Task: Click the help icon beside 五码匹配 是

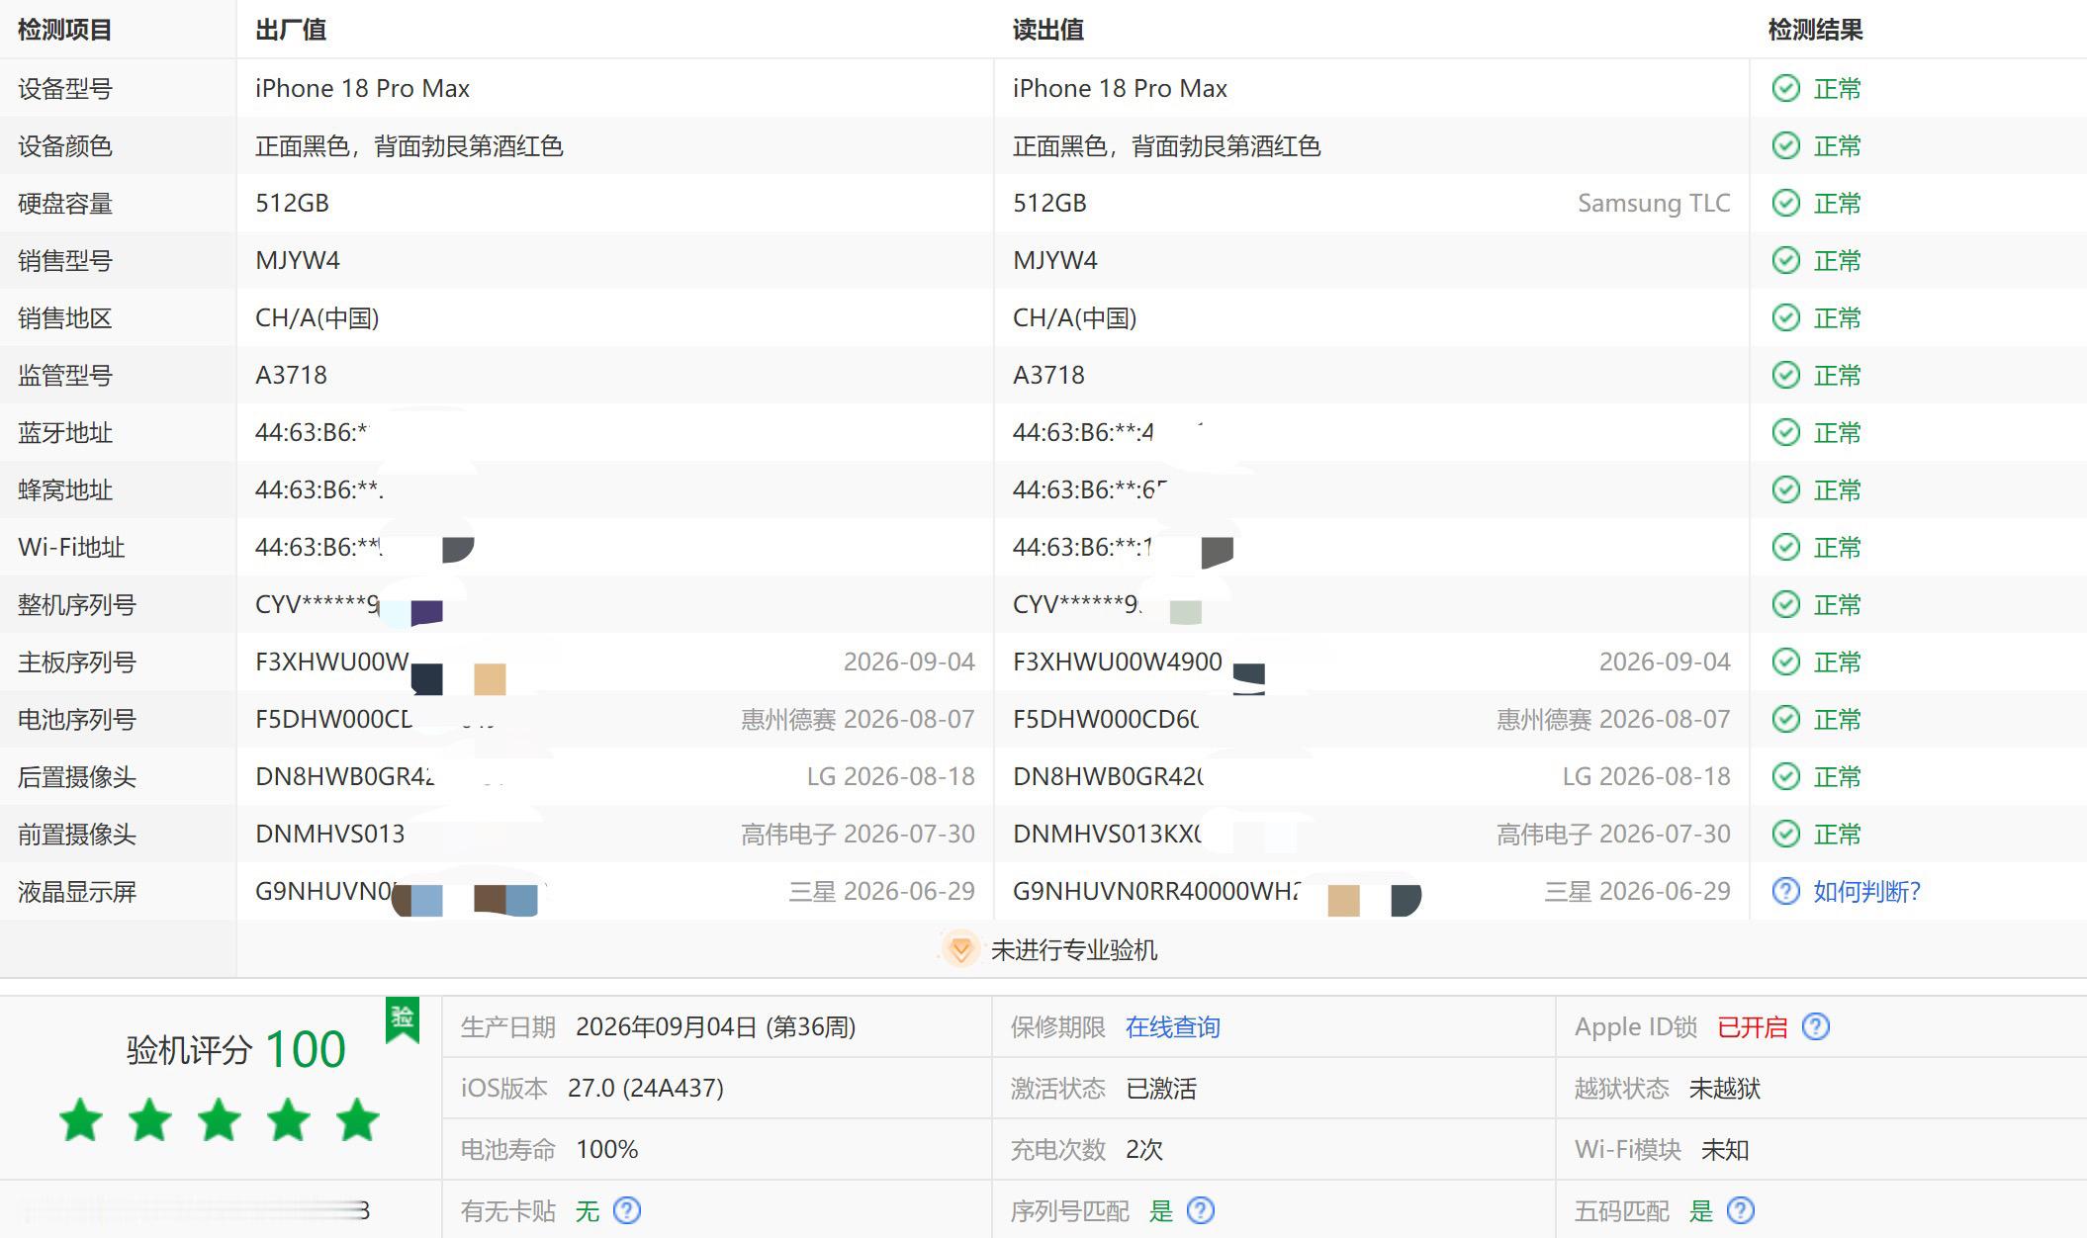Action: tap(1740, 1210)
